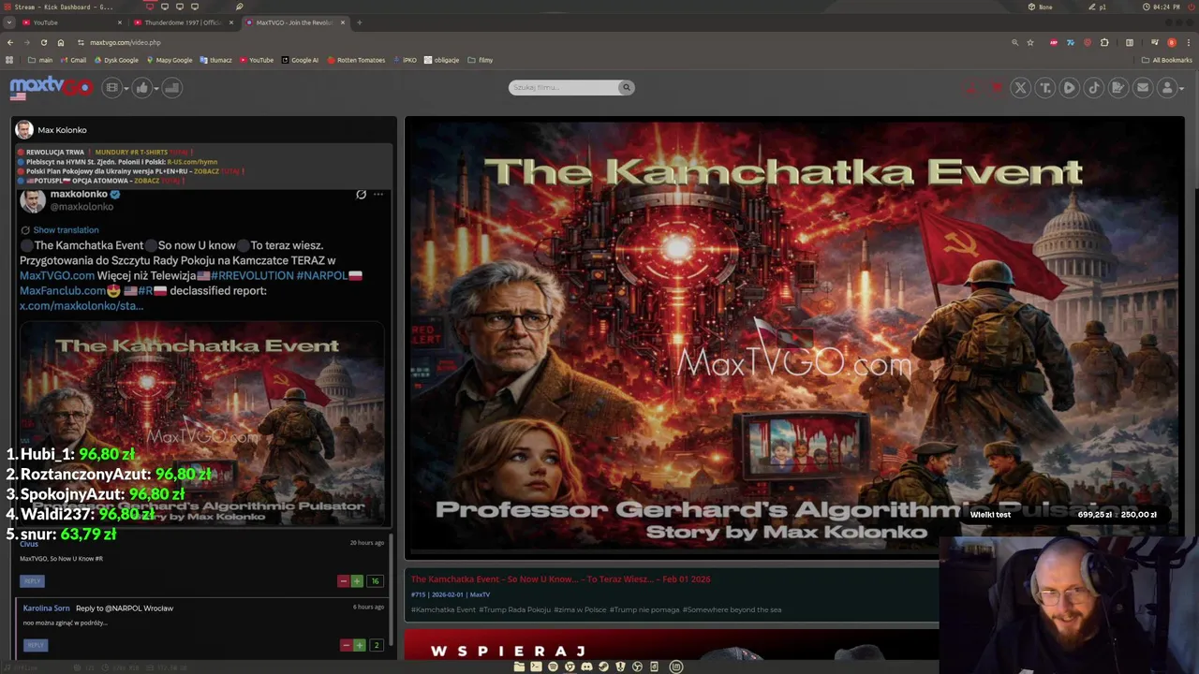Open the apps grid icon in bookmarks bar
The height and width of the screenshot is (674, 1199).
pos(9,60)
